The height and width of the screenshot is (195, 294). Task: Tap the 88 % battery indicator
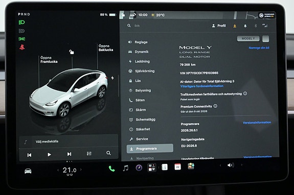[108, 15]
